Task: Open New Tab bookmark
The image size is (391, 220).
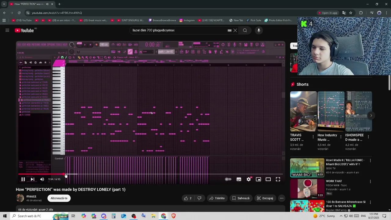Action: [236, 20]
